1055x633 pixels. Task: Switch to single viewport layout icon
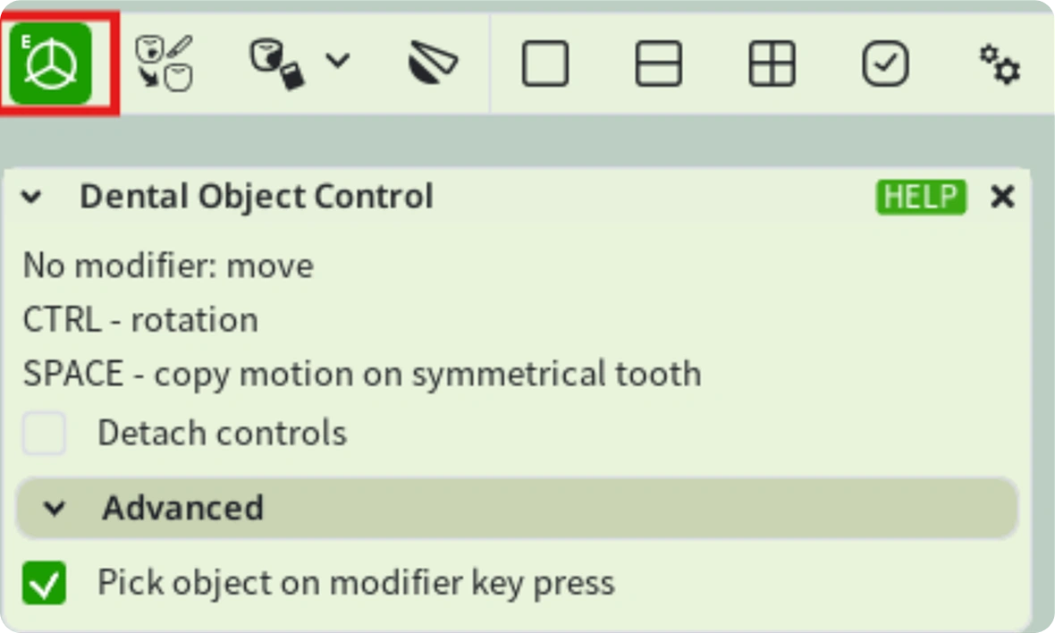(545, 63)
